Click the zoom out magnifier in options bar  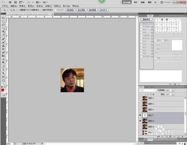(x=14, y=10)
